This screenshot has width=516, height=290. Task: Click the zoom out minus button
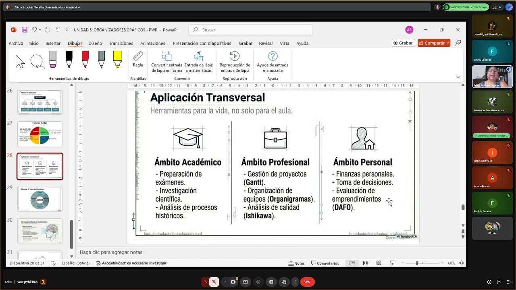402,263
